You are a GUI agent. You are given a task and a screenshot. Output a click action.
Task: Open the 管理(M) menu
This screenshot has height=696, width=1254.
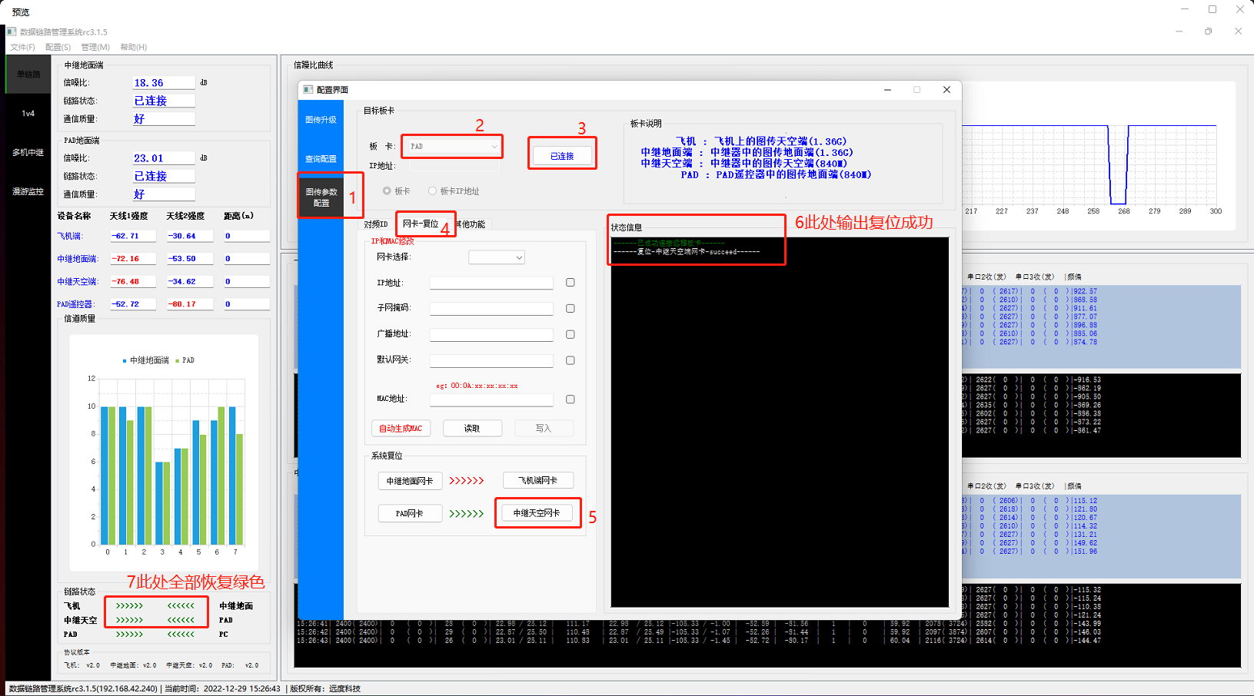tap(95, 47)
